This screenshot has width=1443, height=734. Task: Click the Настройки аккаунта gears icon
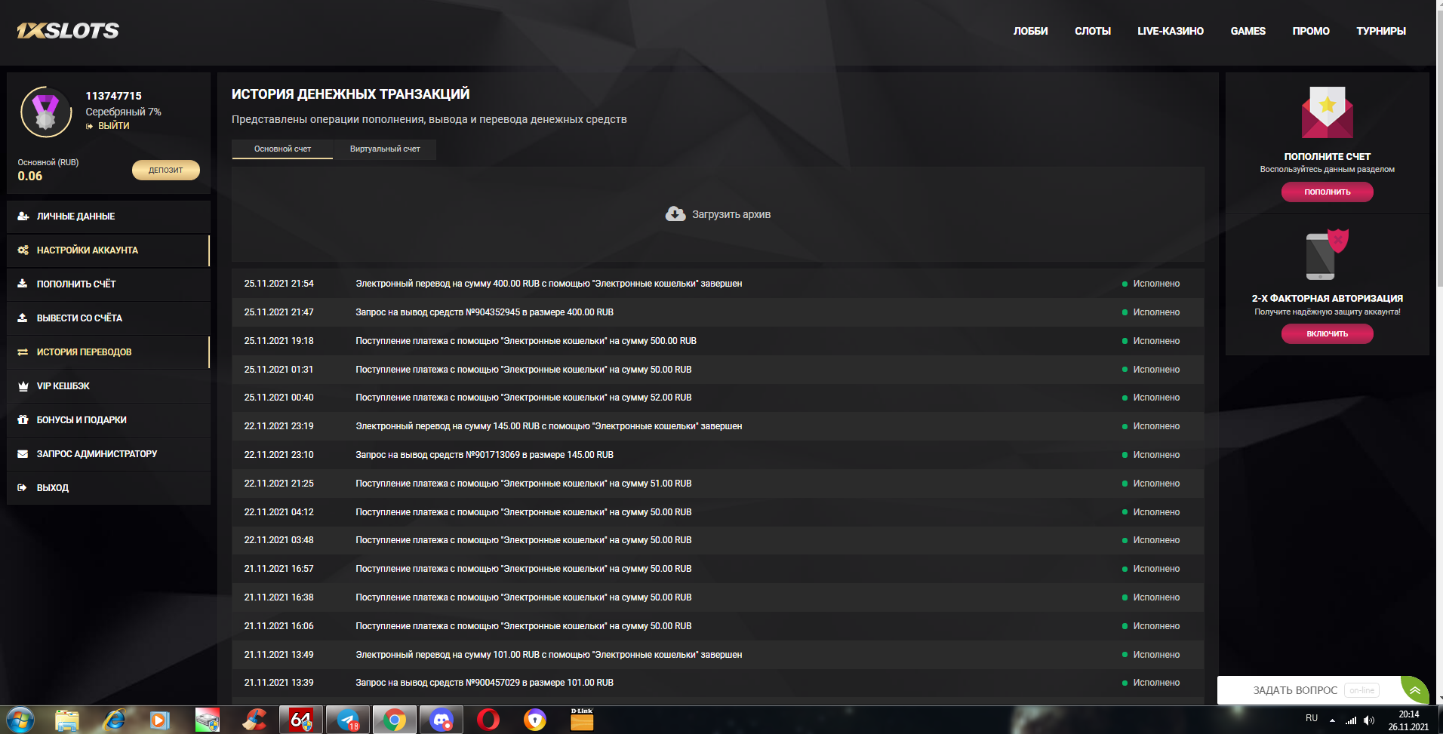pyautogui.click(x=23, y=250)
